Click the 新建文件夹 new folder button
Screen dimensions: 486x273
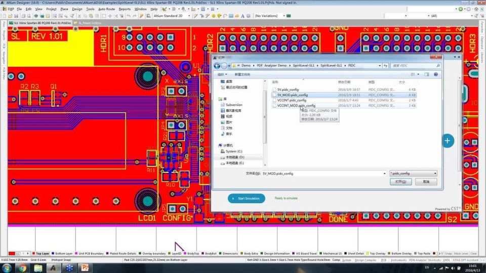pos(242,74)
